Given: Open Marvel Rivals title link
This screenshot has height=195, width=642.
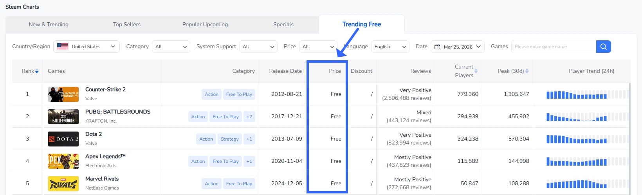Looking at the screenshot, I should click(x=102, y=179).
